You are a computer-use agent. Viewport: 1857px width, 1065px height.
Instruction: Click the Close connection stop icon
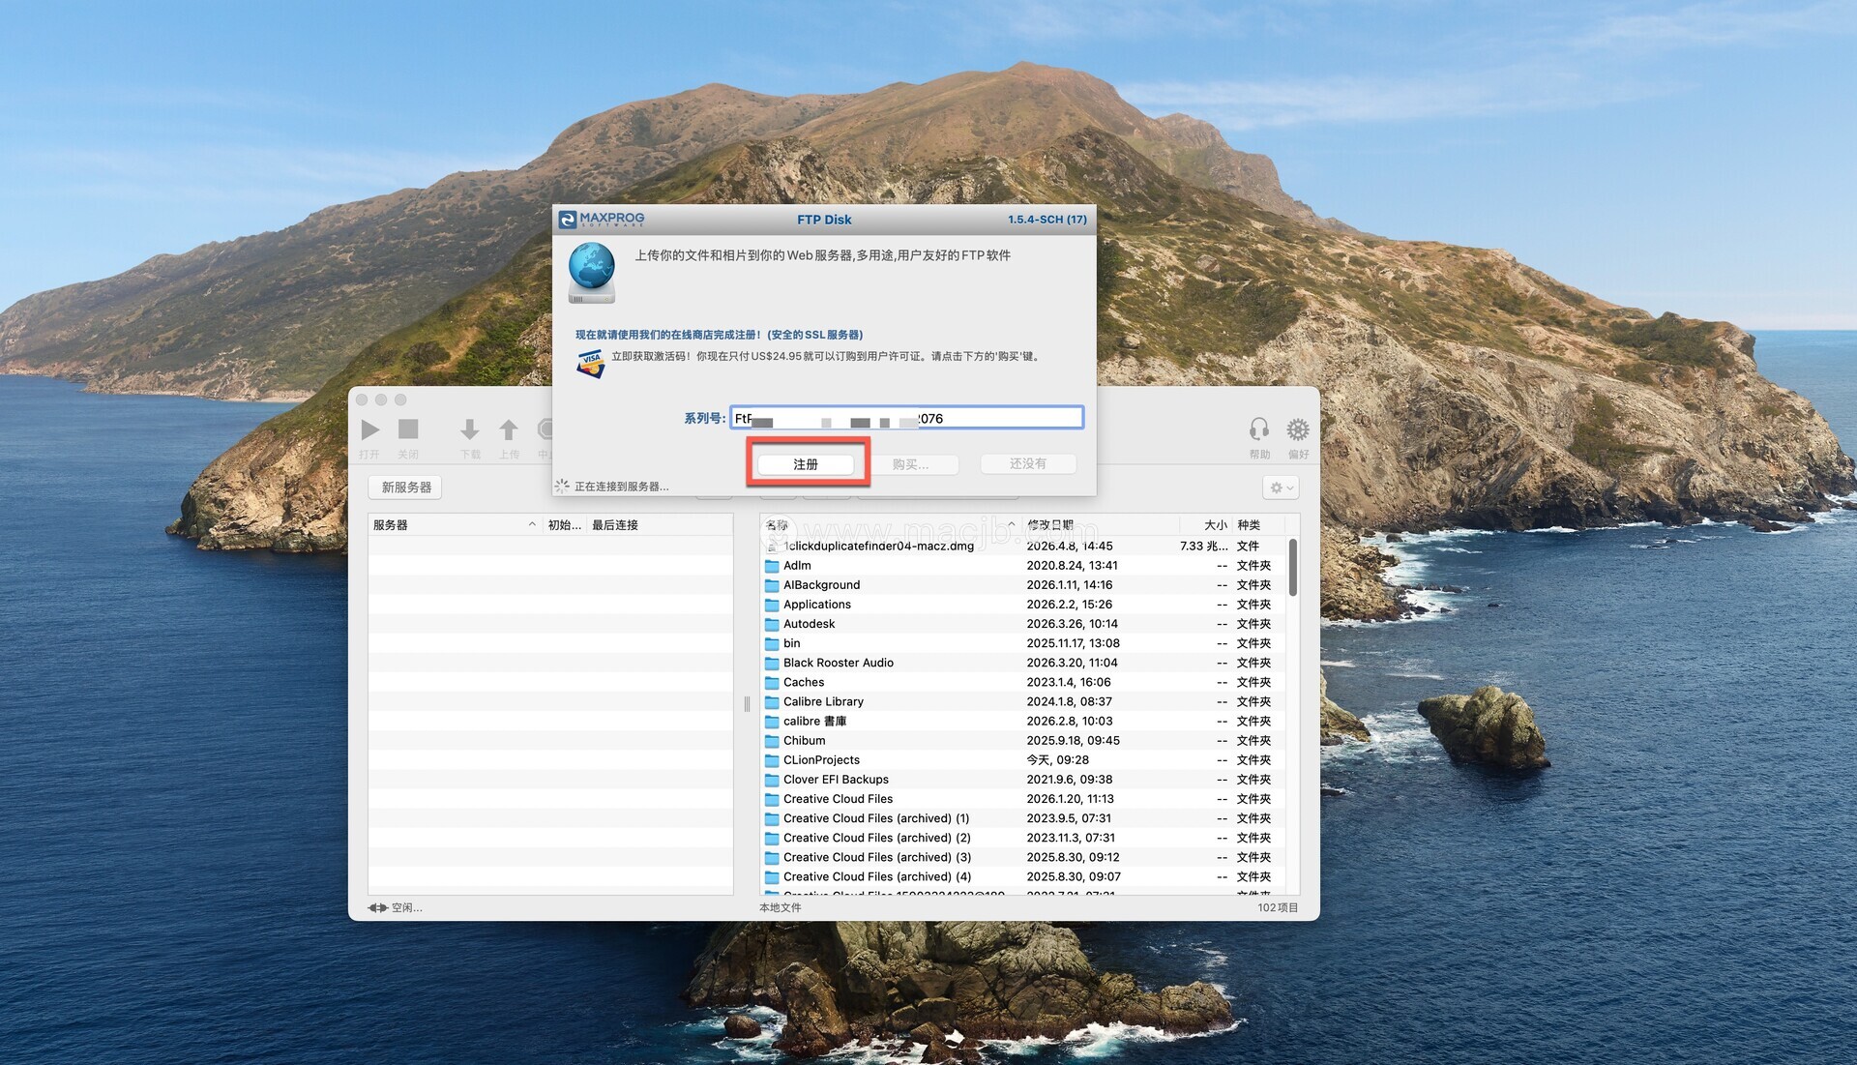click(408, 429)
